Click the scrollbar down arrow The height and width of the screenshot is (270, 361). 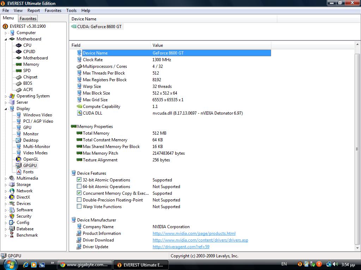tap(357, 248)
